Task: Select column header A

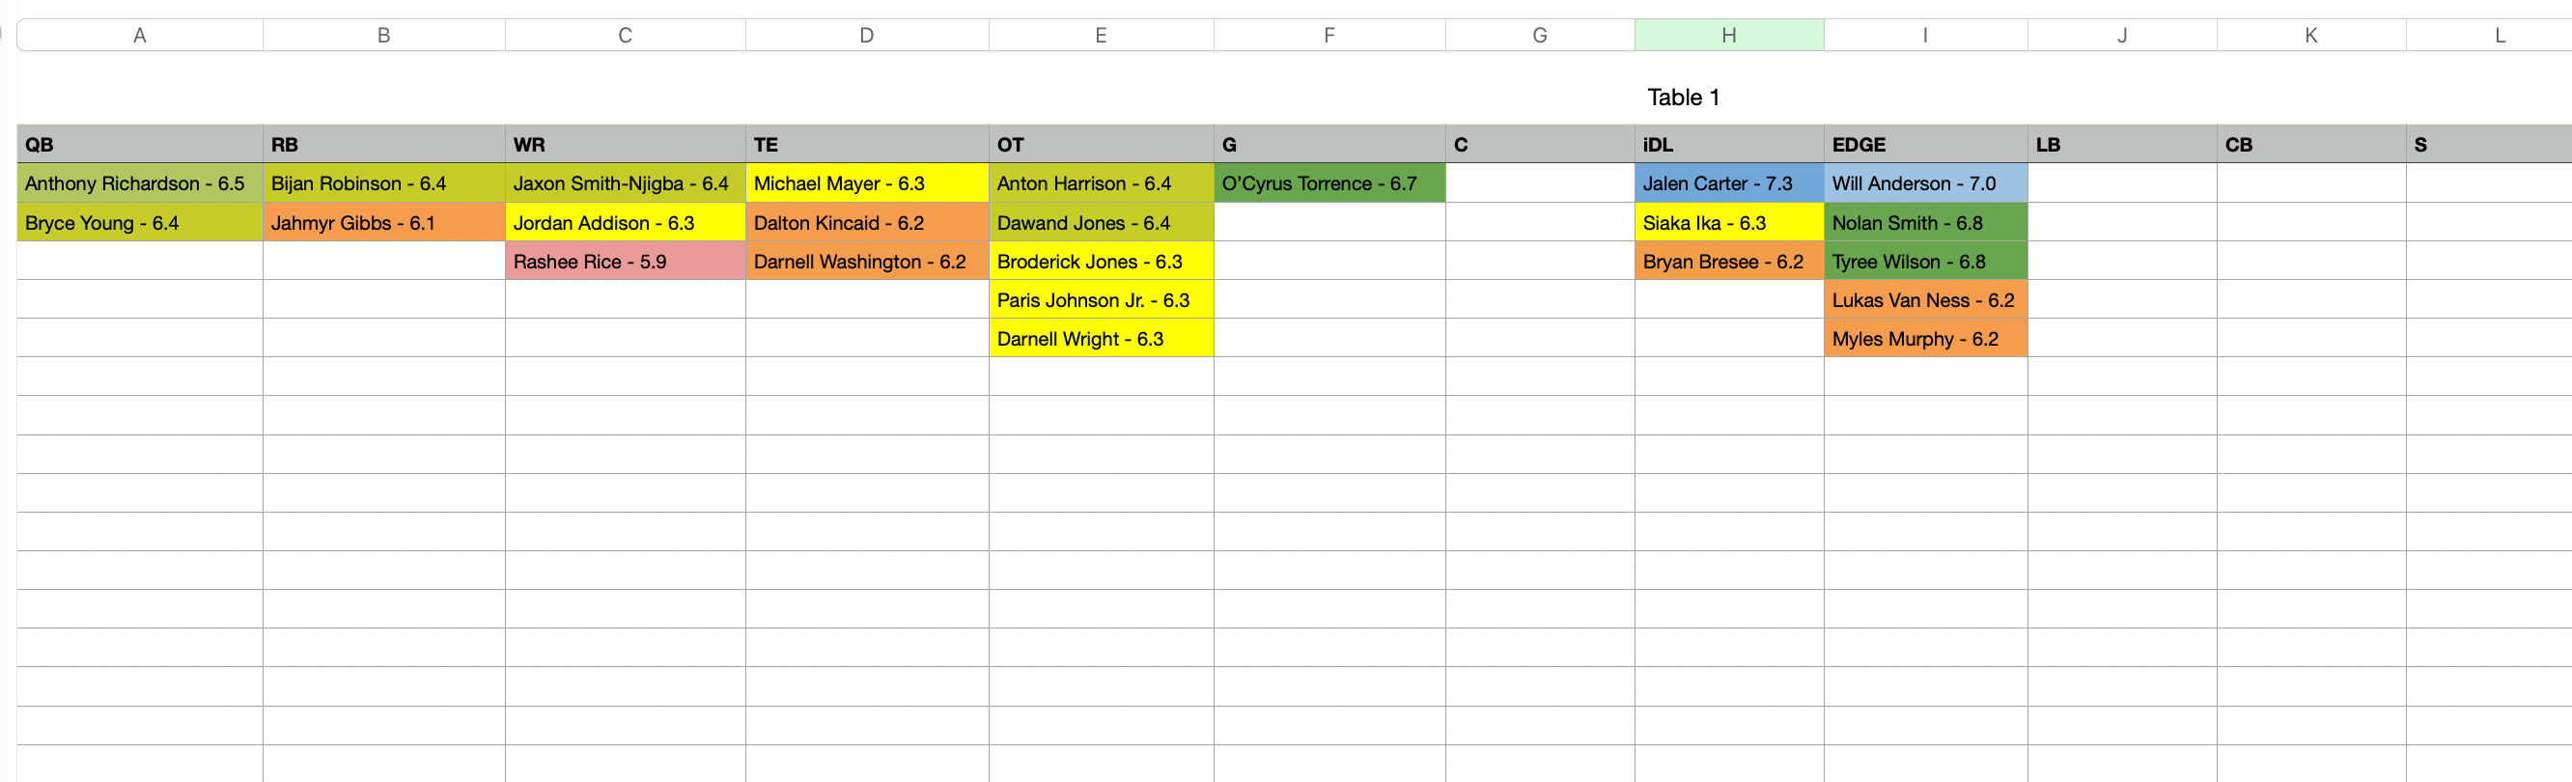Action: pyautogui.click(x=140, y=34)
